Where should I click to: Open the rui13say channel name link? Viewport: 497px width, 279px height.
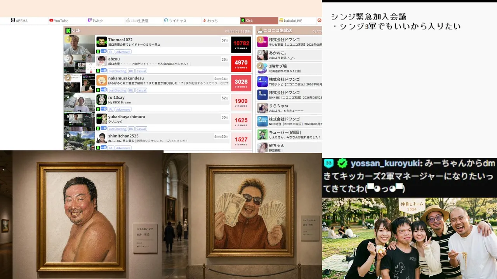click(116, 98)
